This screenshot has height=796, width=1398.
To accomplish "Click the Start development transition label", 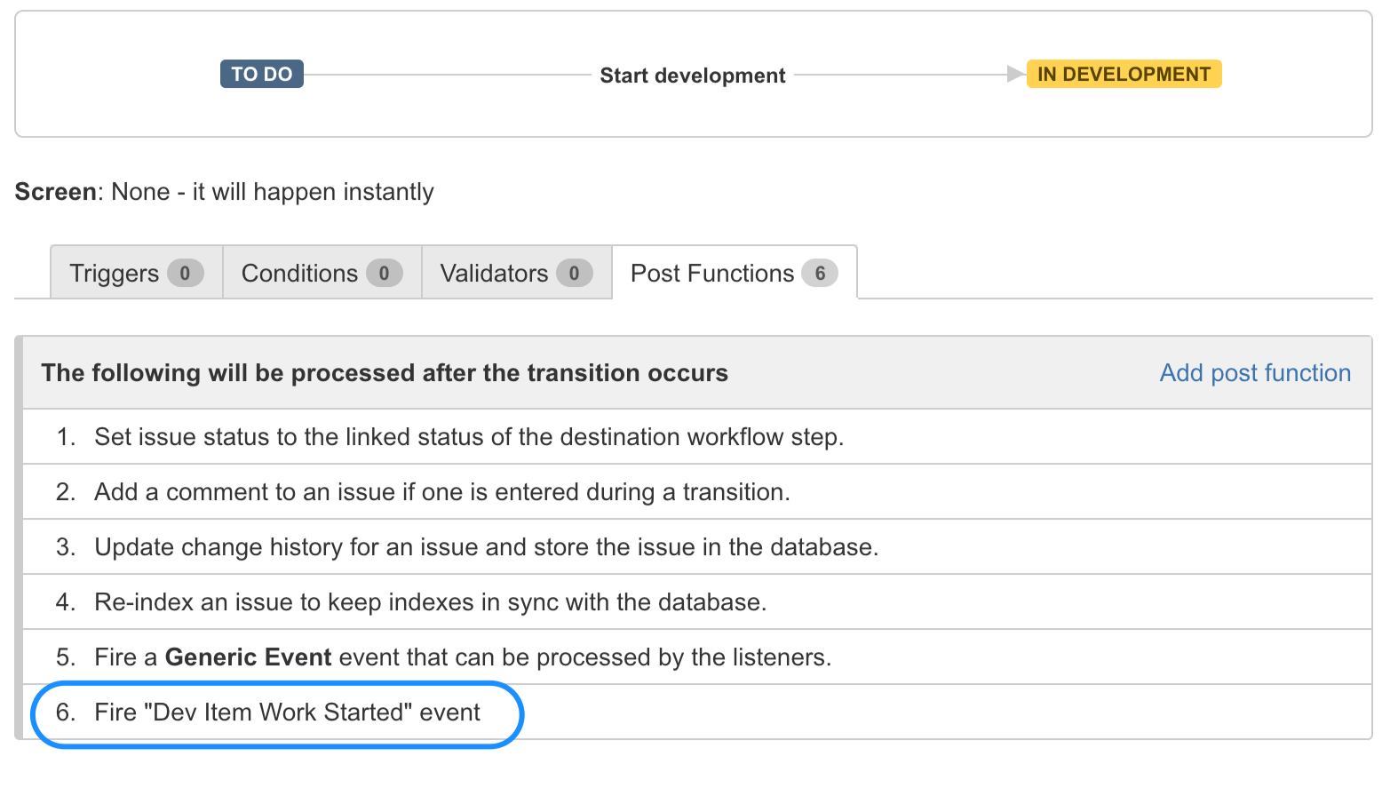I will 692,75.
